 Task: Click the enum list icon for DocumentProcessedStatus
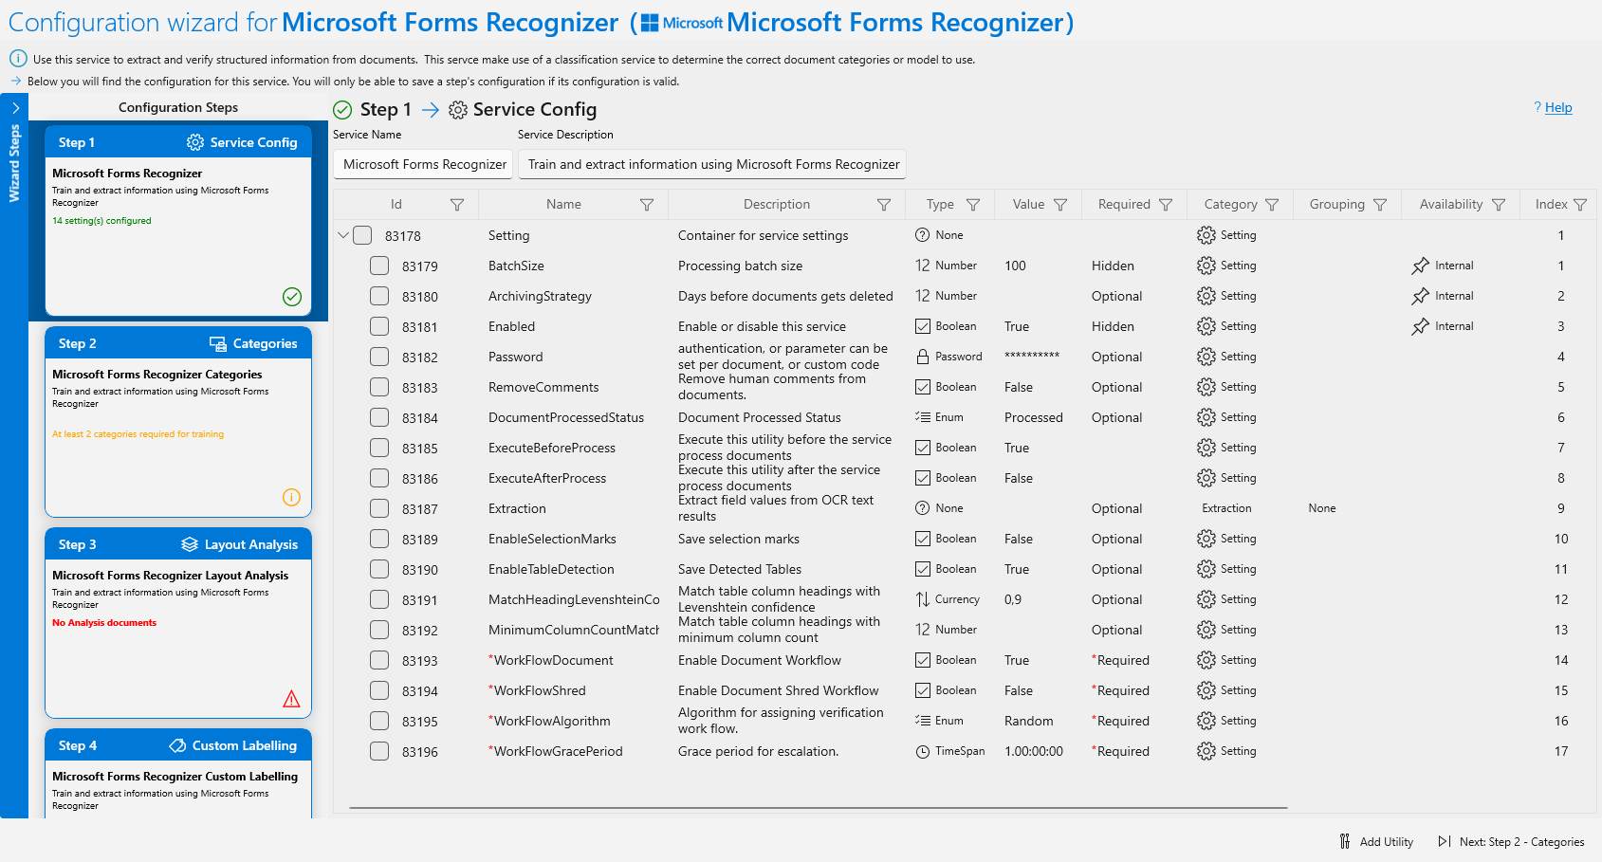coord(922,417)
